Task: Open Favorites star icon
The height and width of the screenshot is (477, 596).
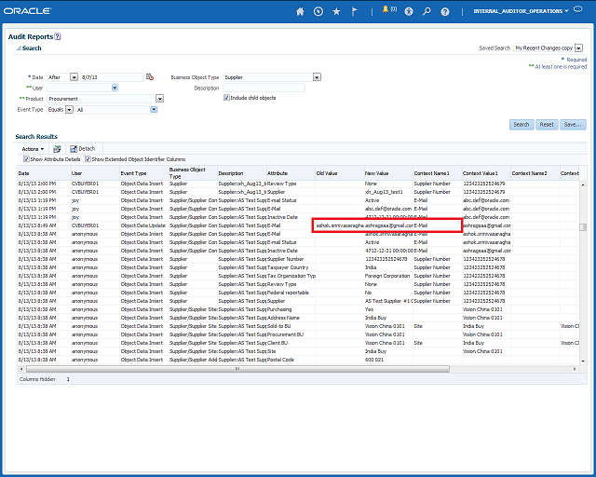Action: click(336, 11)
